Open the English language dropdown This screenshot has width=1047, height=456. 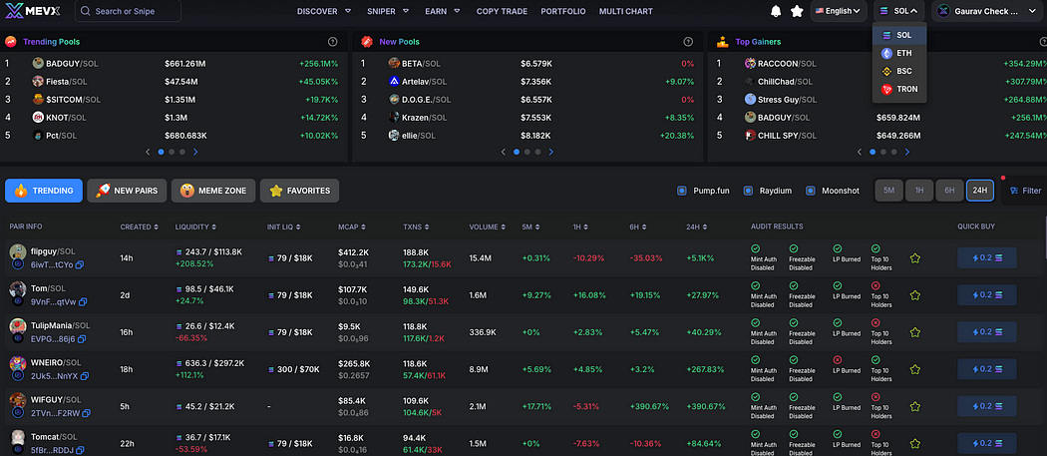839,11
